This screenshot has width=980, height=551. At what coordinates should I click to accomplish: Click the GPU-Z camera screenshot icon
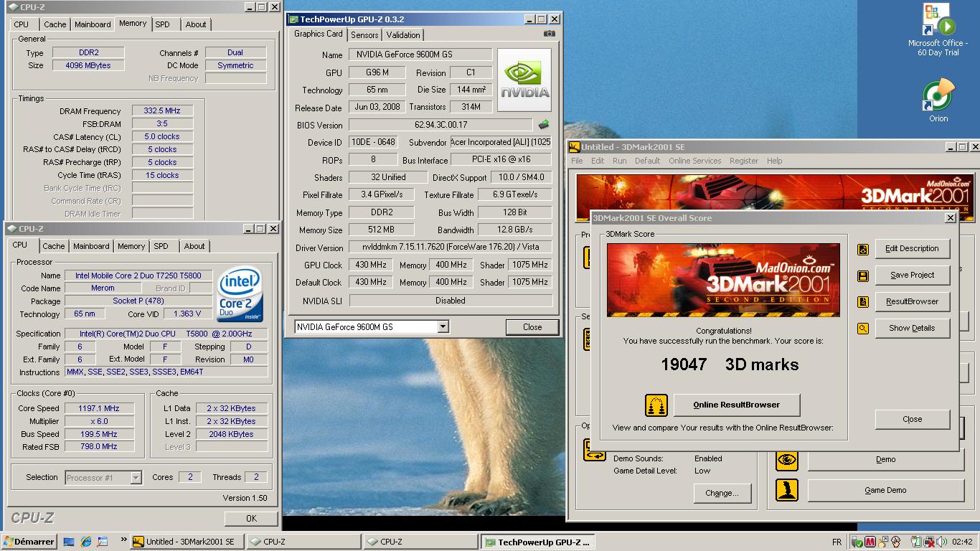coord(549,34)
